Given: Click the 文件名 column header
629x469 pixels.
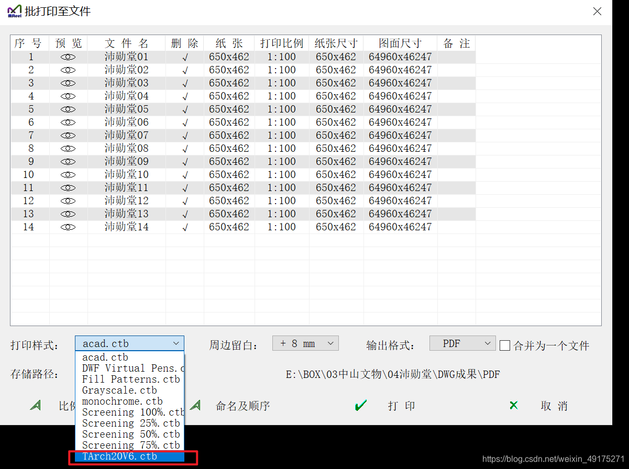Looking at the screenshot, I should pos(127,43).
